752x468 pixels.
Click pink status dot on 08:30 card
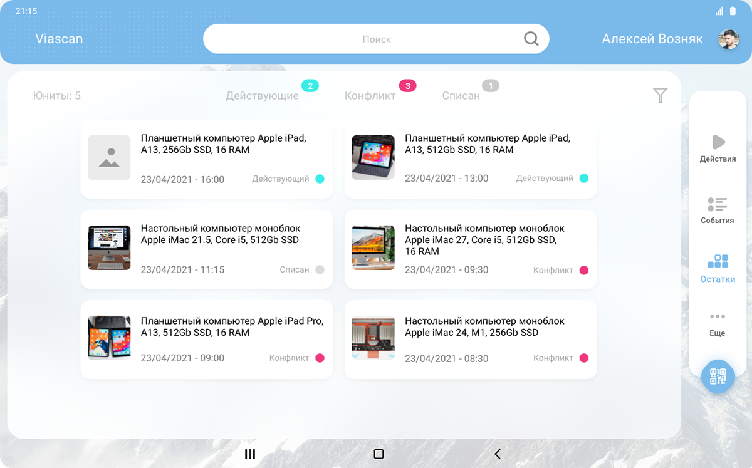click(584, 358)
